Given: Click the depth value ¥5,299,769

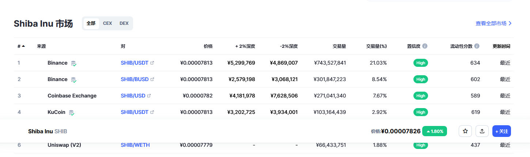Looking at the screenshot, I should [241, 63].
